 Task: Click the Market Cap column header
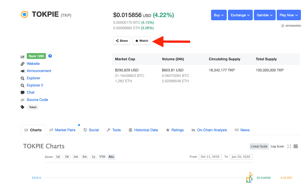pyautogui.click(x=125, y=59)
